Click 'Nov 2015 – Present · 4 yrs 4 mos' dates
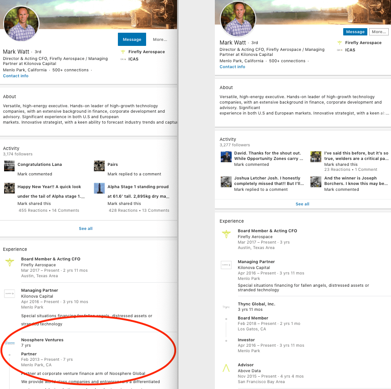Screen dimensions: 391x389 (270, 376)
